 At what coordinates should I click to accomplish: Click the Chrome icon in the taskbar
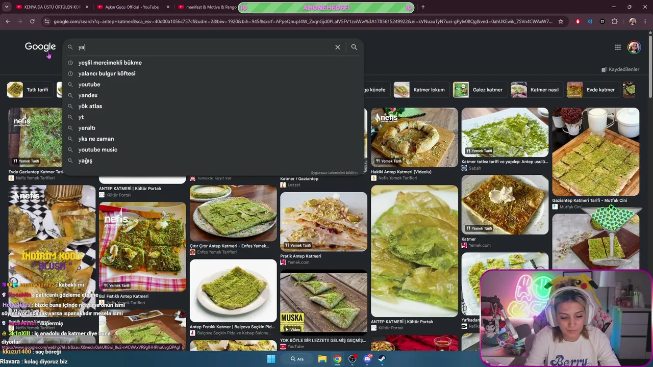[x=337, y=359]
